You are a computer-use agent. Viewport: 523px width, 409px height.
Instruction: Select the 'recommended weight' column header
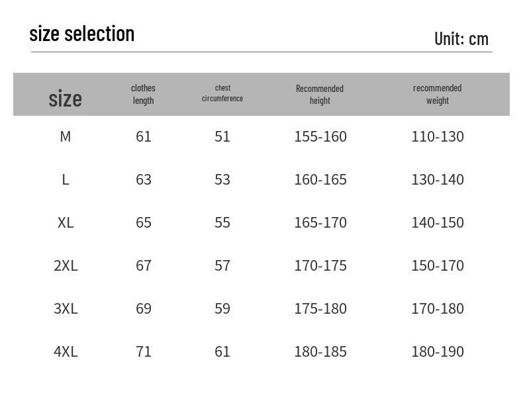coord(438,95)
